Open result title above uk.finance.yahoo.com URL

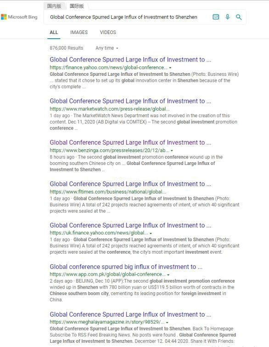pyautogui.click(x=130, y=225)
